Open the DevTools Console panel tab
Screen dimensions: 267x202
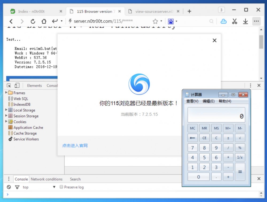click(x=52, y=86)
